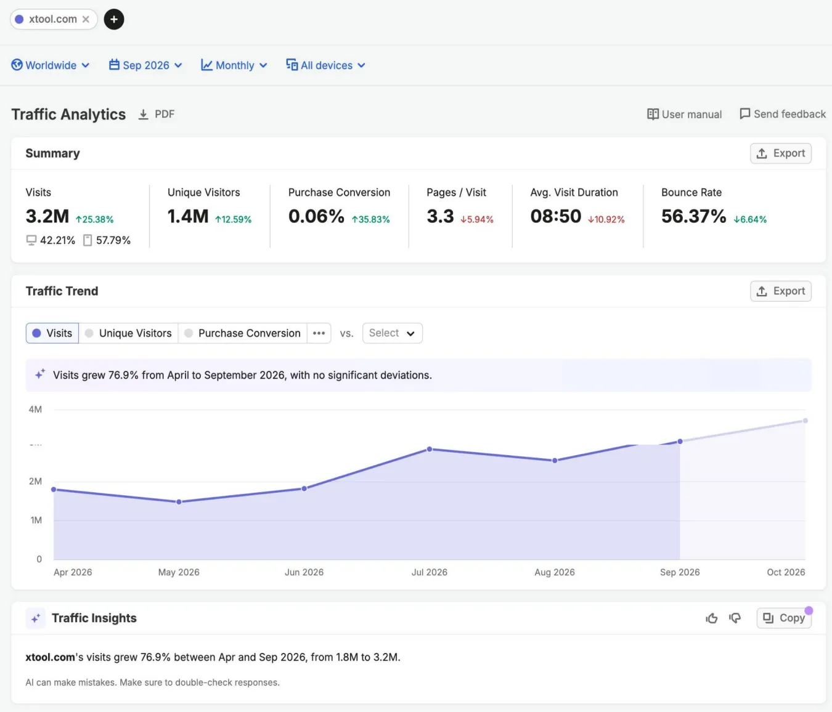Click the calendar icon beside Sep 2026
The image size is (832, 712).
tap(114, 65)
